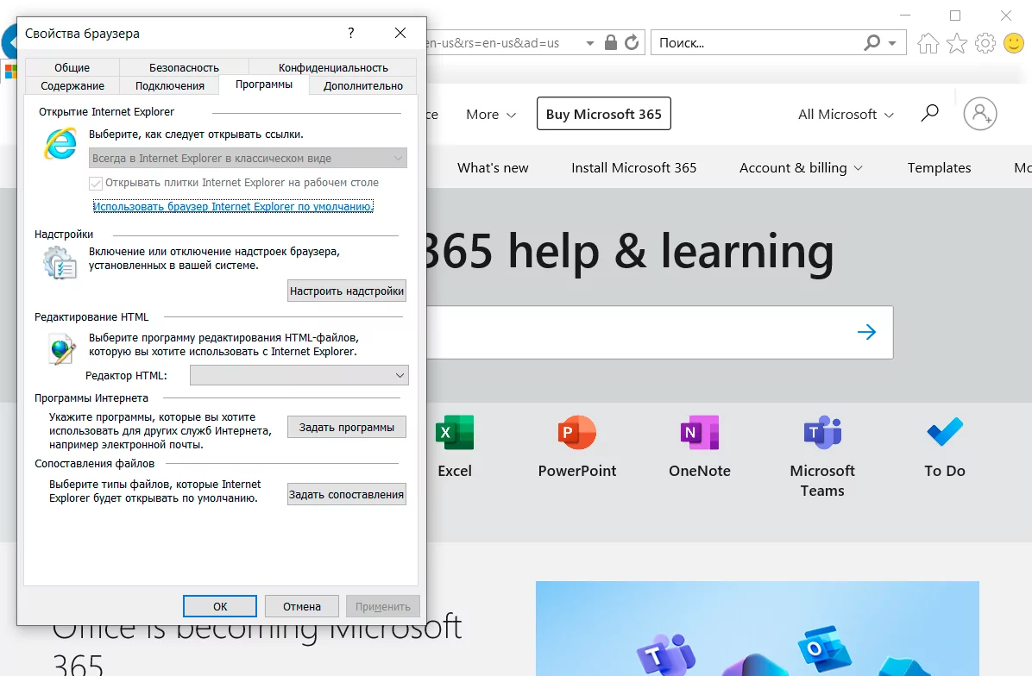1032x676 pixels.
Task: Open the Общие tab
Action: pyautogui.click(x=72, y=67)
